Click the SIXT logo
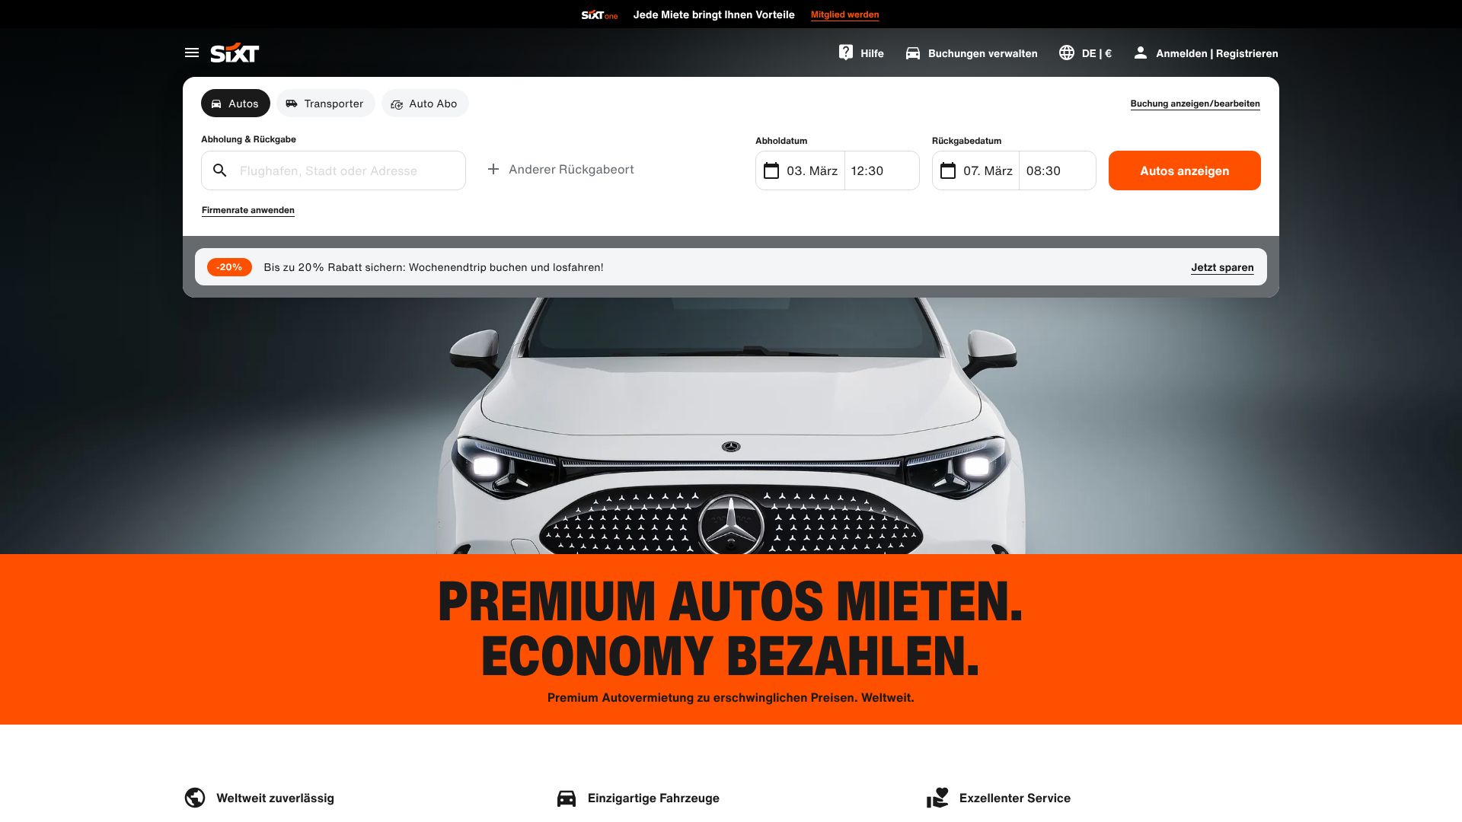Viewport: 1462px width, 822px height. 235,53
